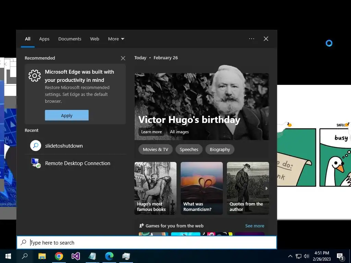Switch to the Documents tab
The image size is (351, 263).
70,39
